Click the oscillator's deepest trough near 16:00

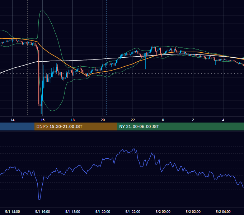39,199
